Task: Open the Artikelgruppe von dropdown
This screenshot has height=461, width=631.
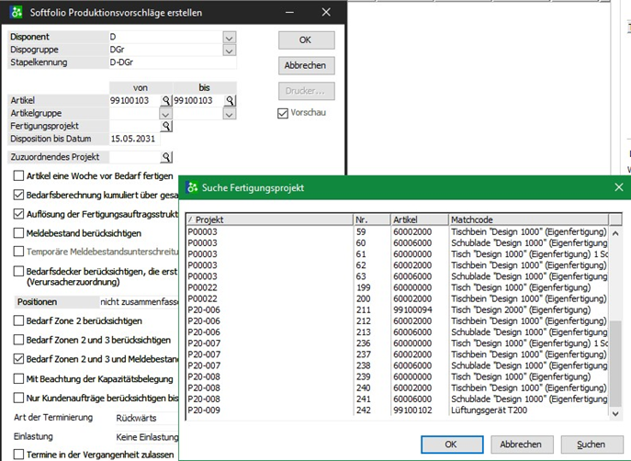Action: (166, 113)
